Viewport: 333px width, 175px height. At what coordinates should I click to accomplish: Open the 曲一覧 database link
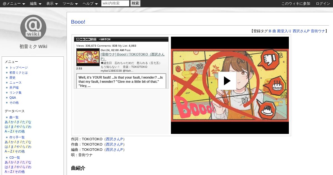[14, 117]
